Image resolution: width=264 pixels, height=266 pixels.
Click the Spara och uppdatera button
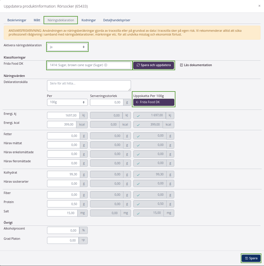click(154, 65)
